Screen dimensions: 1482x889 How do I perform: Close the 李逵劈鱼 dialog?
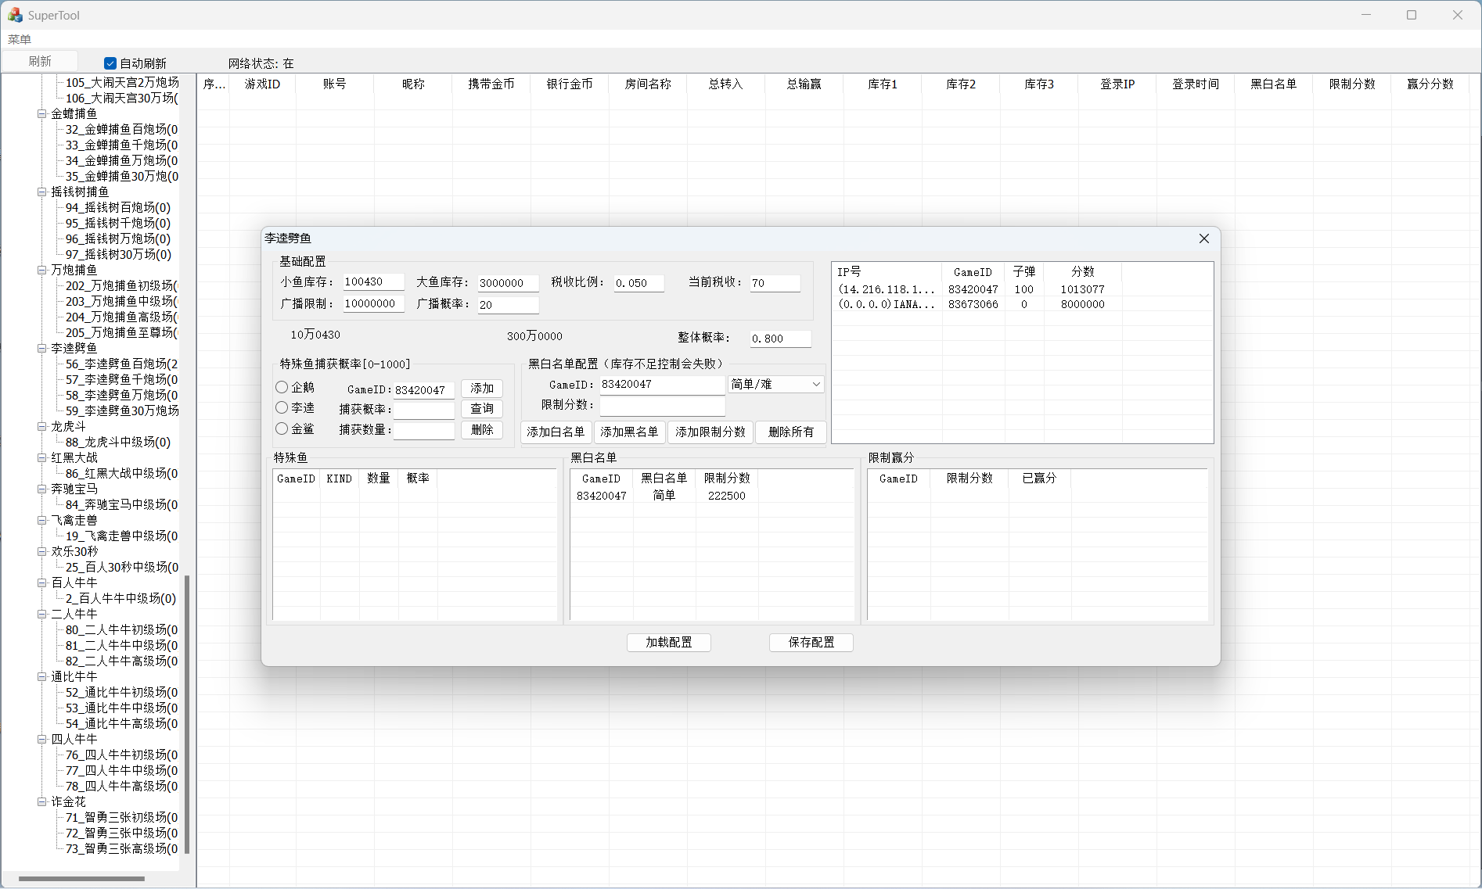(1203, 238)
